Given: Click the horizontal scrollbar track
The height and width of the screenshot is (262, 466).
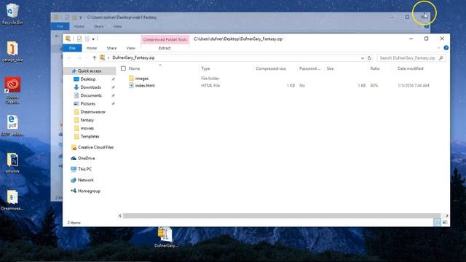Looking at the screenshot, I should click(282, 216).
